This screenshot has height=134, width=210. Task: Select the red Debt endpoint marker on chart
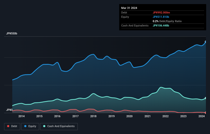tap(205, 113)
